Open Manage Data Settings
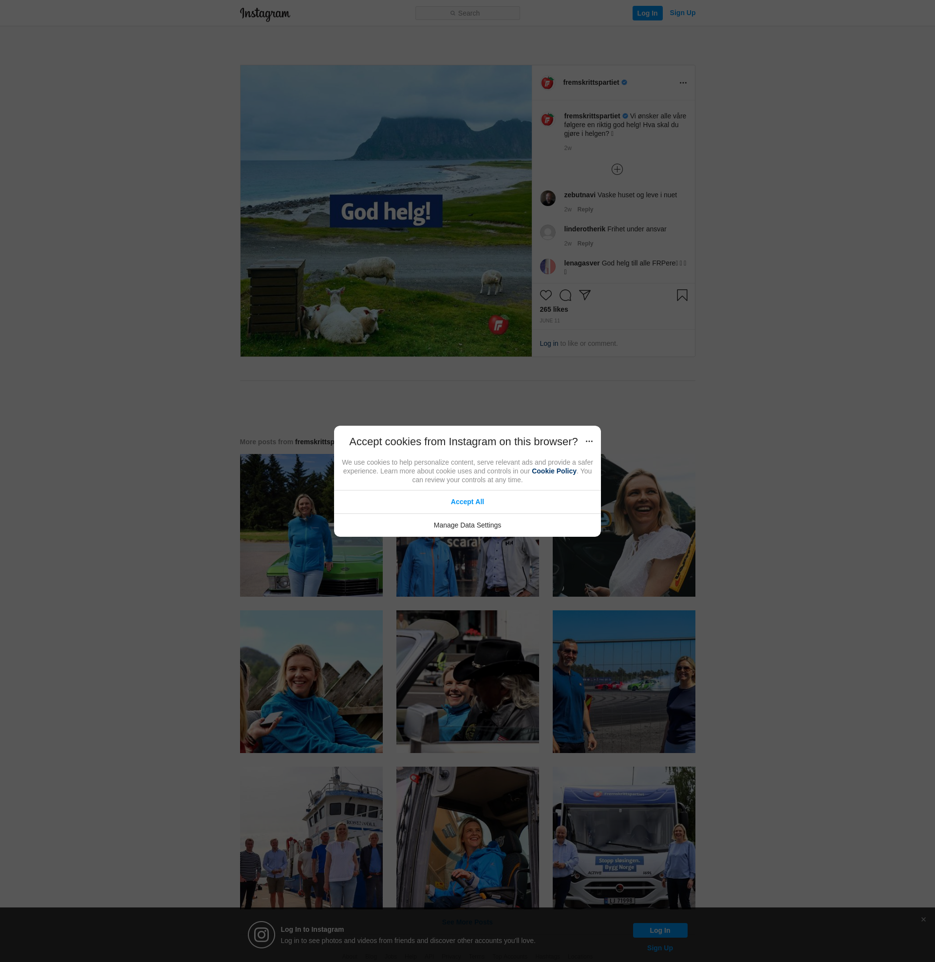The image size is (935, 962). [x=467, y=526]
